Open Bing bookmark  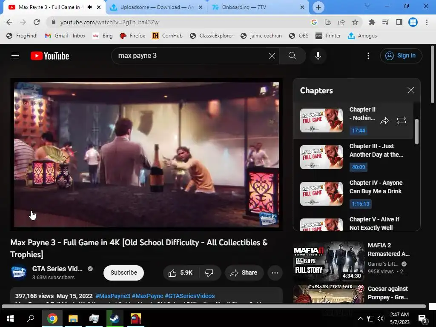pos(103,36)
